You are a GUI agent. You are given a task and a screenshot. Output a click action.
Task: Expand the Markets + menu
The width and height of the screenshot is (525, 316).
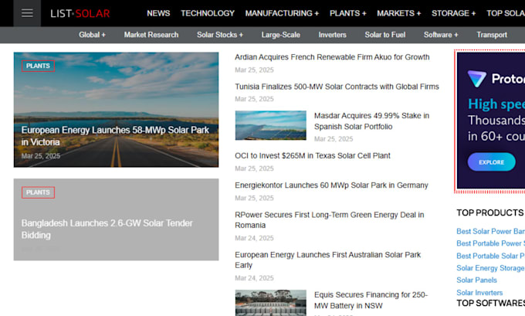[399, 13]
